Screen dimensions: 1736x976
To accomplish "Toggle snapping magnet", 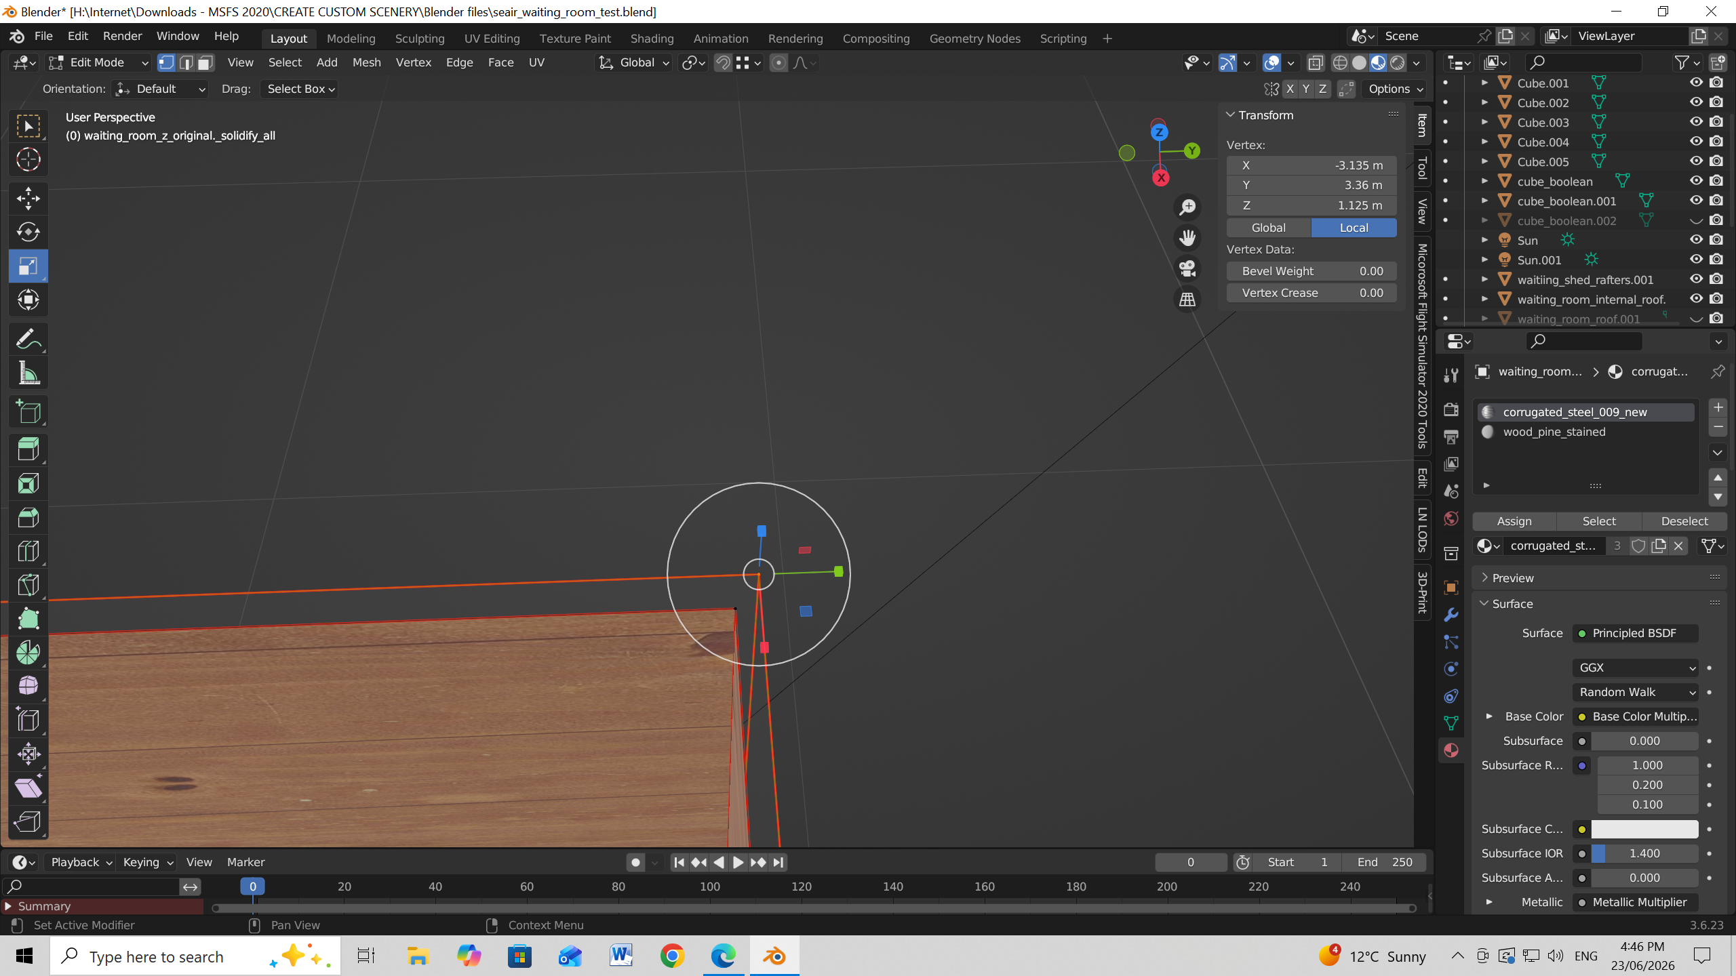I will pyautogui.click(x=723, y=63).
